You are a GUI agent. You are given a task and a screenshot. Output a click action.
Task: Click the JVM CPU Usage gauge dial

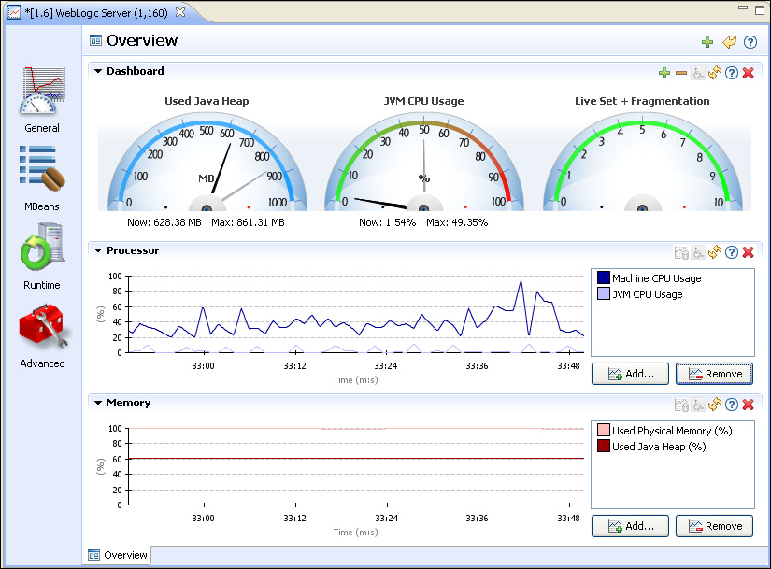424,163
